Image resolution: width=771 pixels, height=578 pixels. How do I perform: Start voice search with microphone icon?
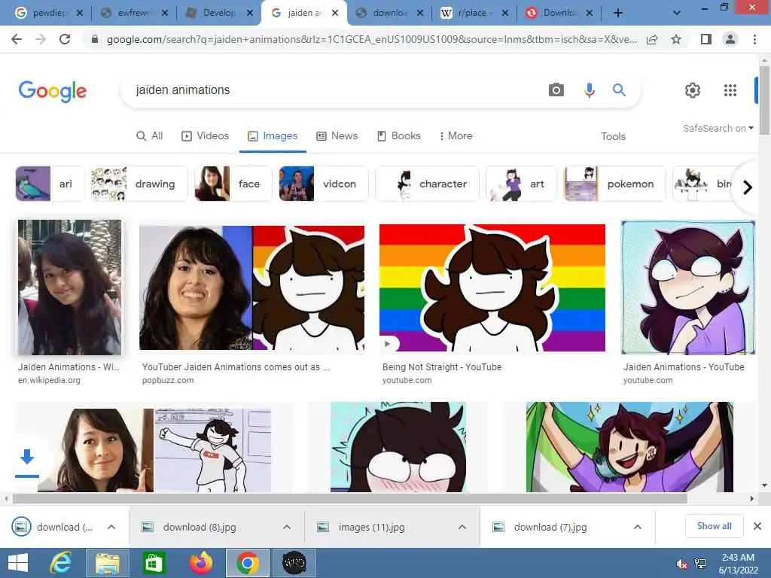pos(589,90)
